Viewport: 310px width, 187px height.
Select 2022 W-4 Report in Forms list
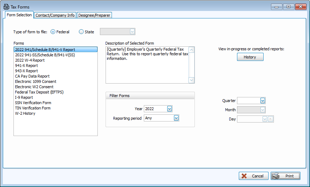pyautogui.click(x=30, y=60)
